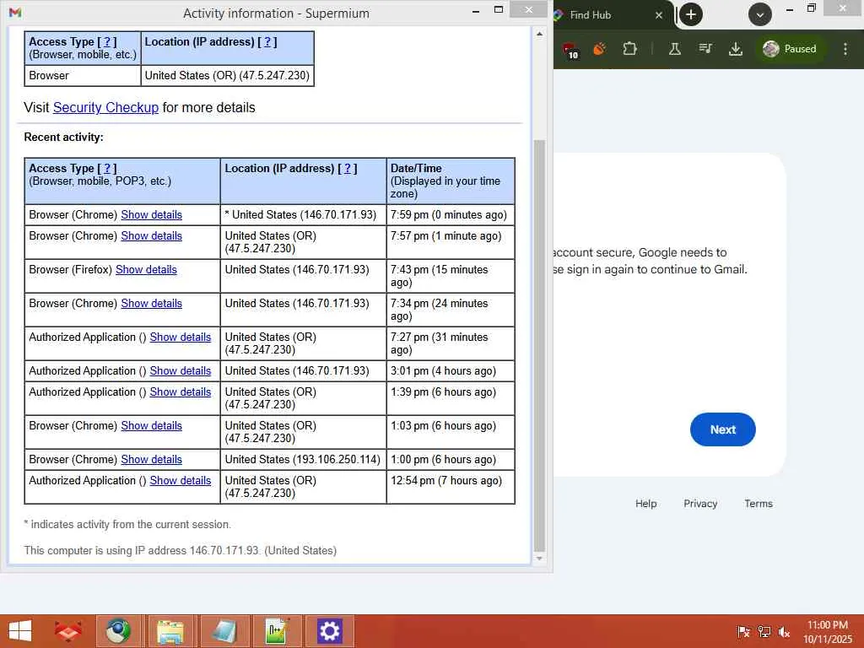Click the 'Recent activity:' heading
Screen dimensions: 864x648
[64, 138]
